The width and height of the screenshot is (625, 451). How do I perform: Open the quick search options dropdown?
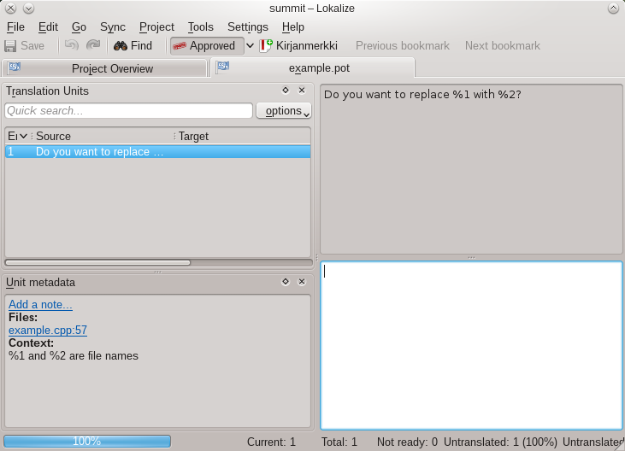point(284,111)
